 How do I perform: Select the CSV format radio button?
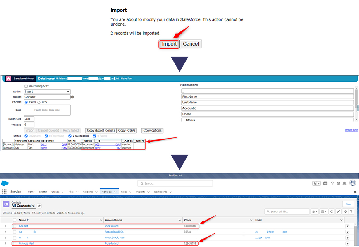(39, 102)
